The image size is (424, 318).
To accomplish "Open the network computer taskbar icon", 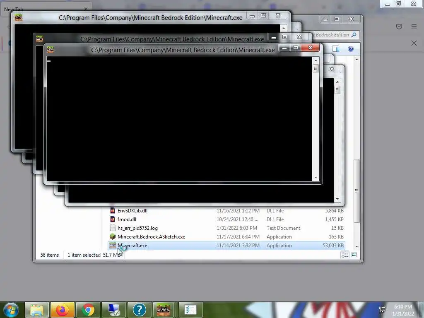I will [114, 310].
